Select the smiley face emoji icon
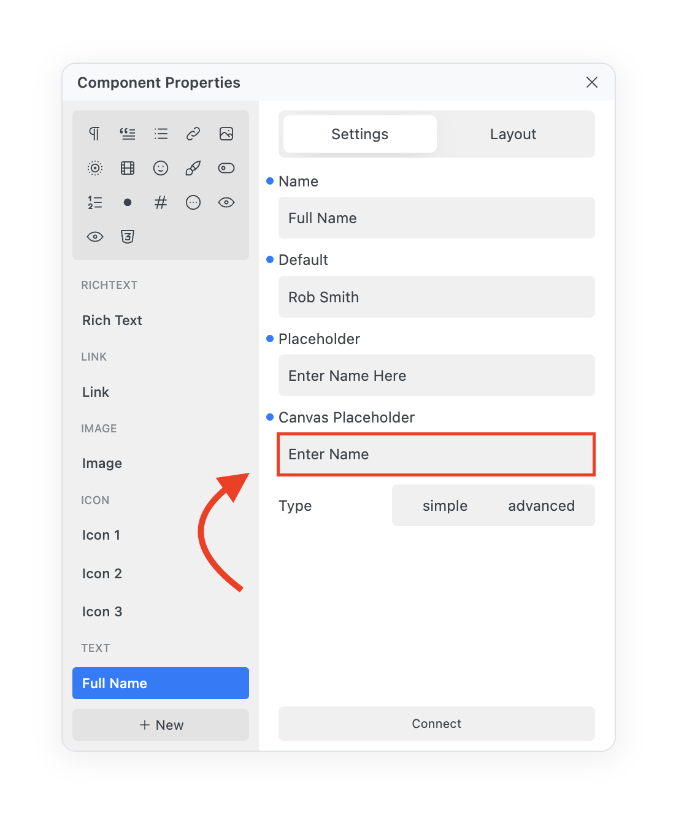Viewport: 684px width, 815px height. tap(161, 168)
